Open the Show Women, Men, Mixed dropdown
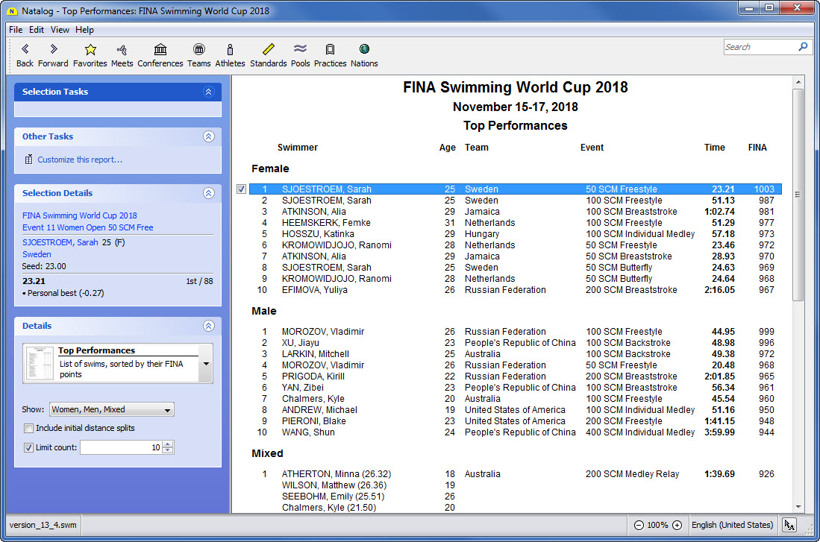Screen dimensions: 820x542 (112, 409)
